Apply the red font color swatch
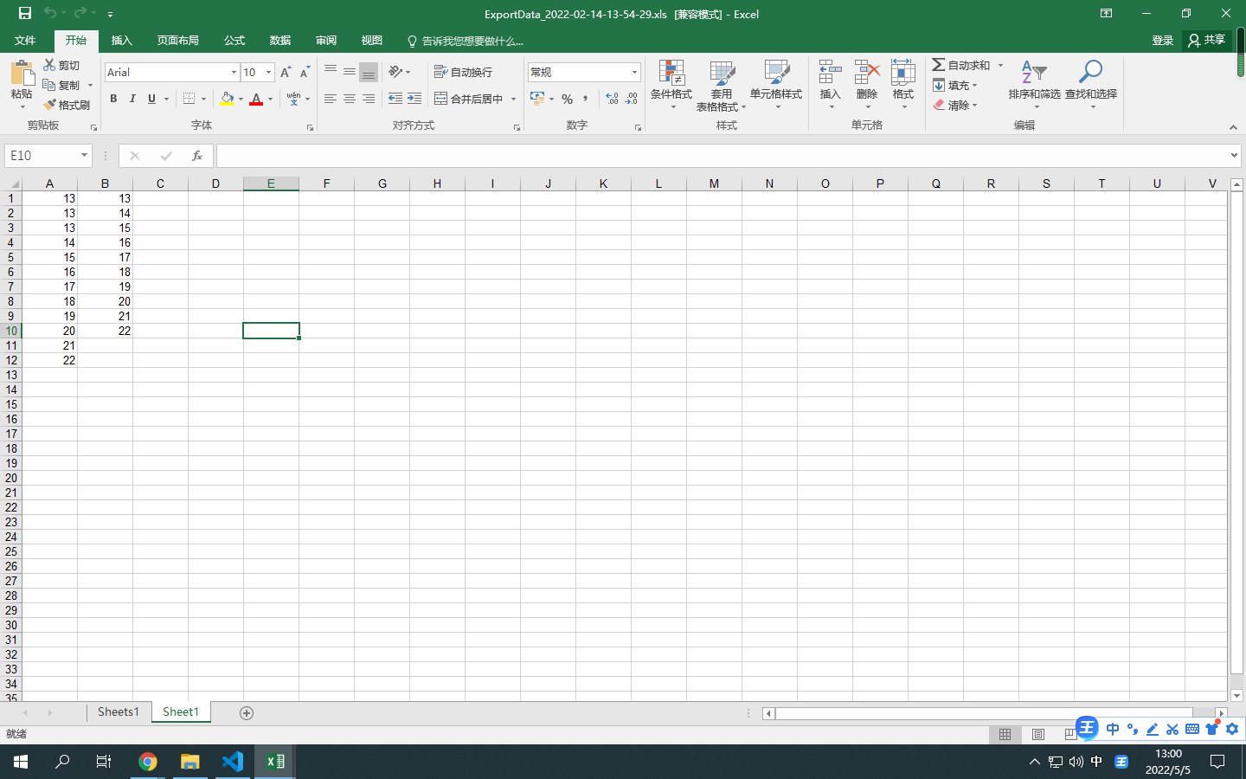This screenshot has width=1246, height=779. pos(256,99)
